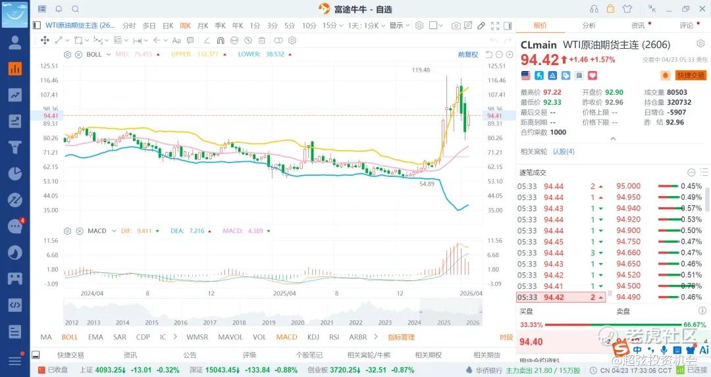Image resolution: width=711 pixels, height=377 pixels.
Task: Toggle the KDJ indicator on
Action: click(313, 337)
